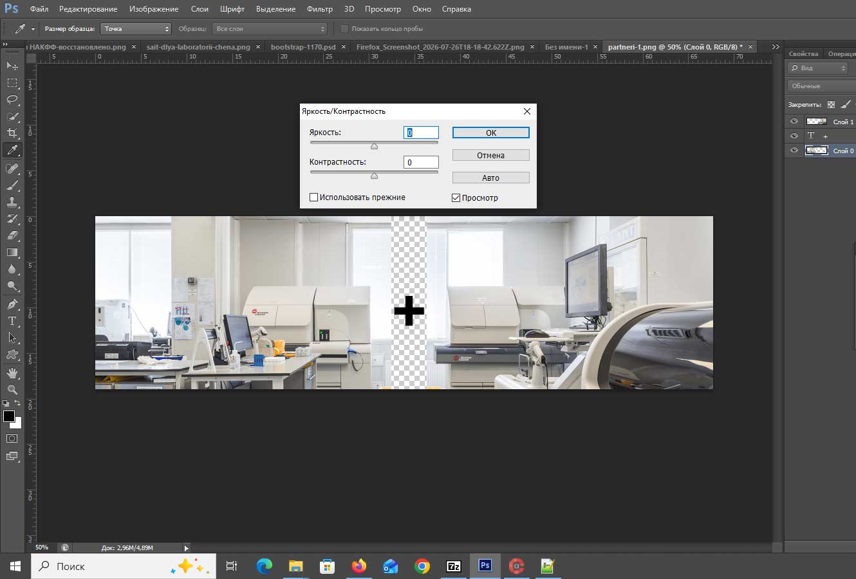Enable the Использовать прежние checkbox
The image size is (856, 579).
314,198
